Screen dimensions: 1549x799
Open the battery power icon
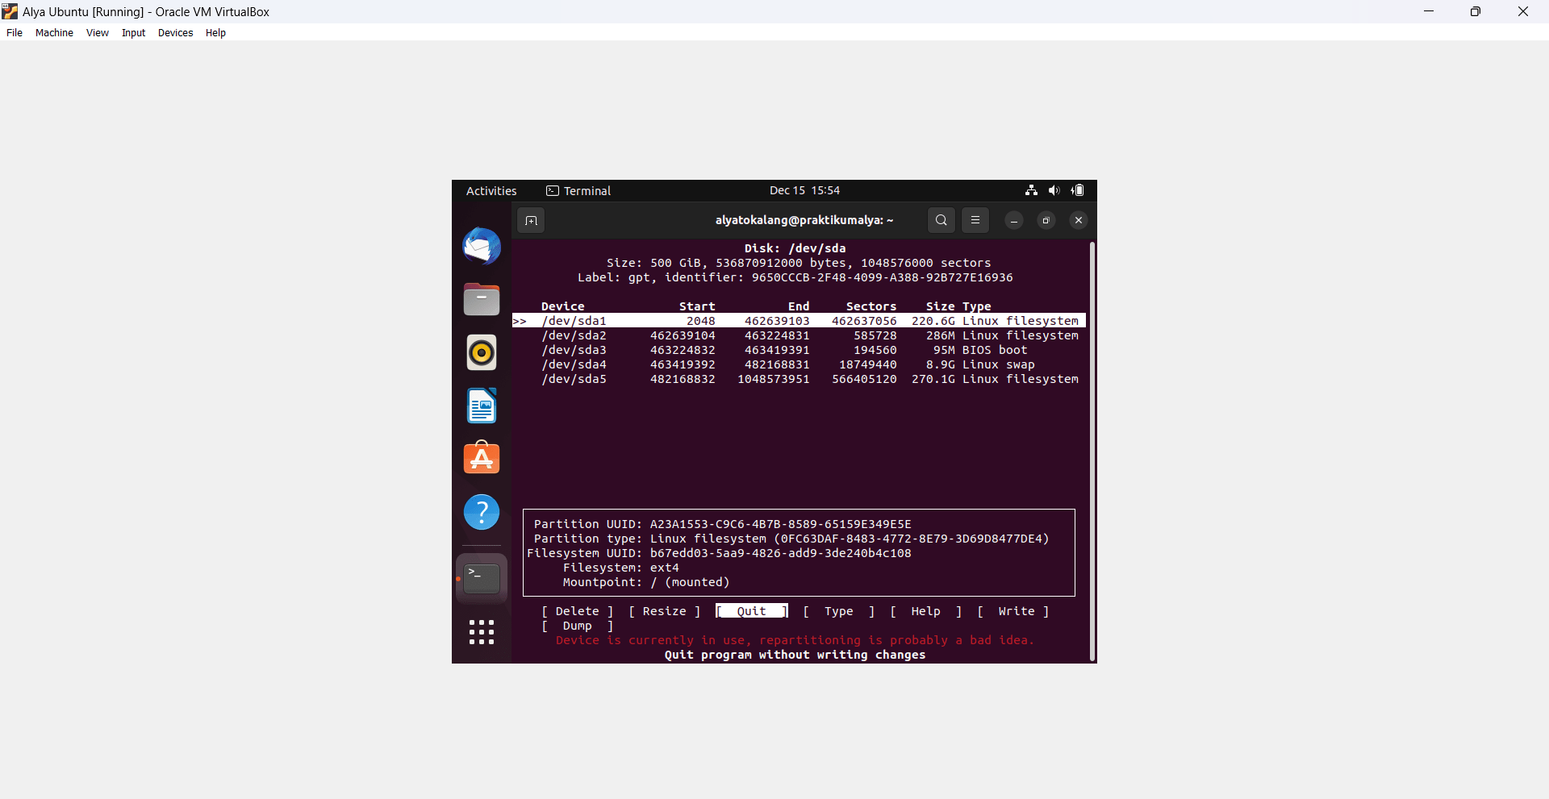point(1078,190)
